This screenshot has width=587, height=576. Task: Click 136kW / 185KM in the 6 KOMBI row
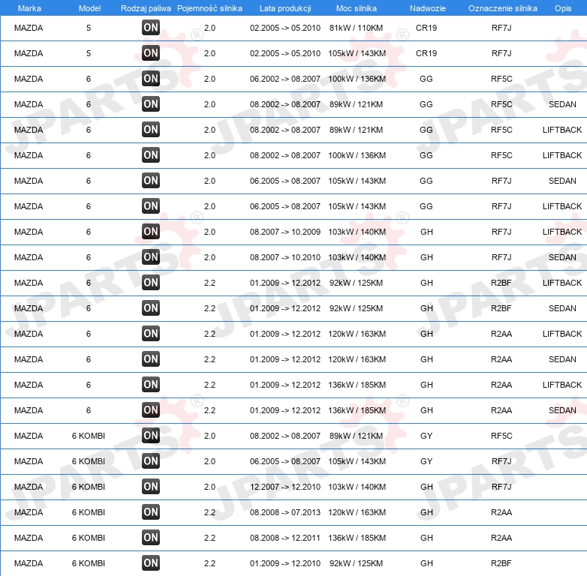coord(357,538)
